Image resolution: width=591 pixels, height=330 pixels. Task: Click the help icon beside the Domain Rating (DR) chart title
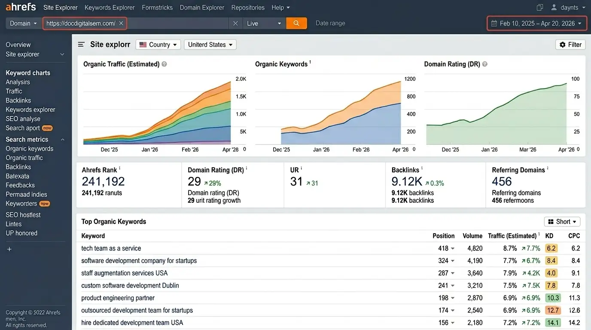tap(485, 64)
